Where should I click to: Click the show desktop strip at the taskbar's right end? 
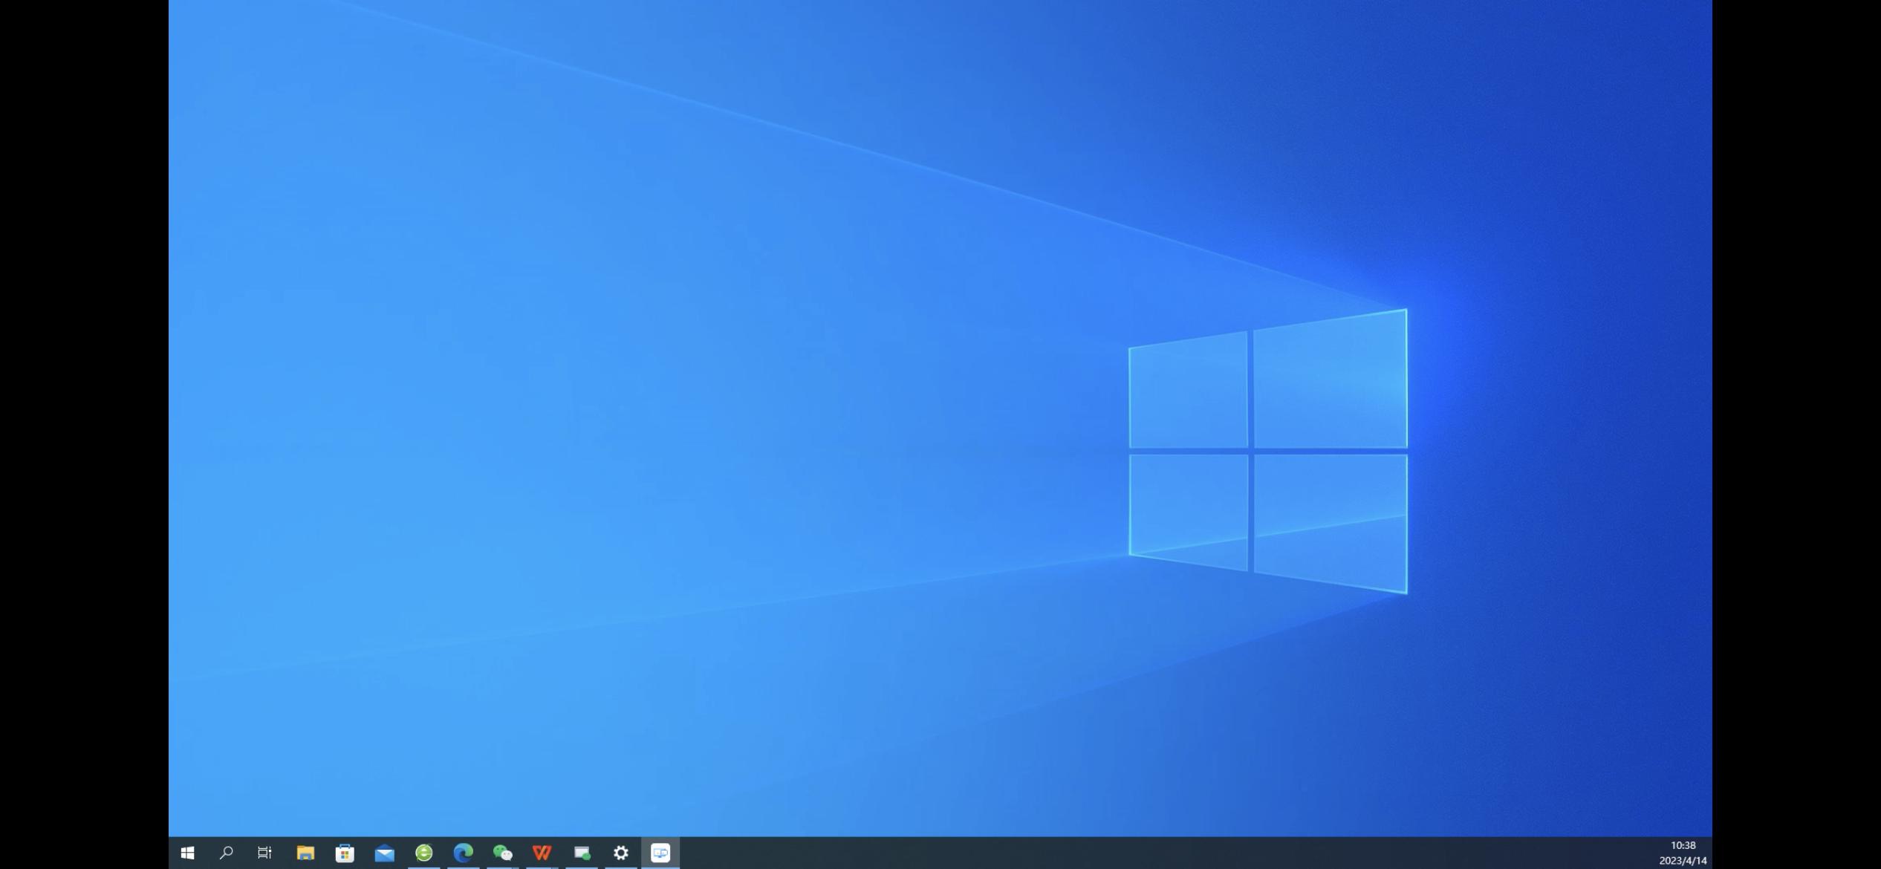1710,853
